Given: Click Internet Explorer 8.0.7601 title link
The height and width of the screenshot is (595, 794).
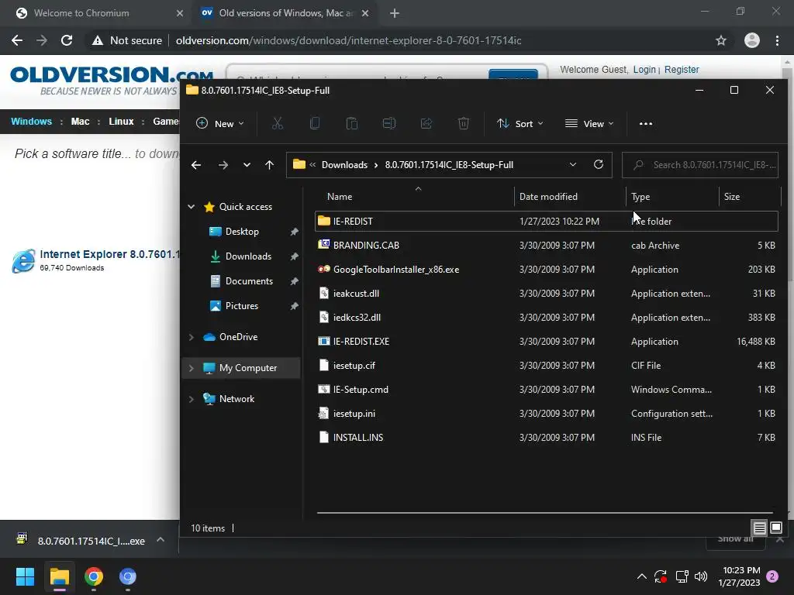Looking at the screenshot, I should [x=109, y=254].
